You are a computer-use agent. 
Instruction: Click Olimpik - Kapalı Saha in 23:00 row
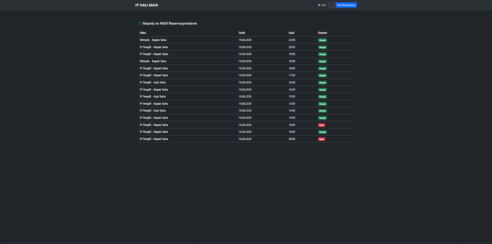point(153,40)
